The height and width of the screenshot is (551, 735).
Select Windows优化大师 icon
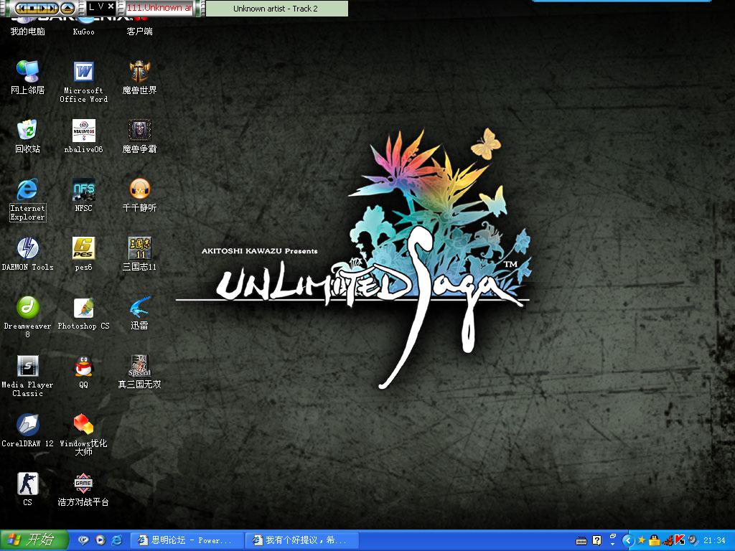coord(83,435)
